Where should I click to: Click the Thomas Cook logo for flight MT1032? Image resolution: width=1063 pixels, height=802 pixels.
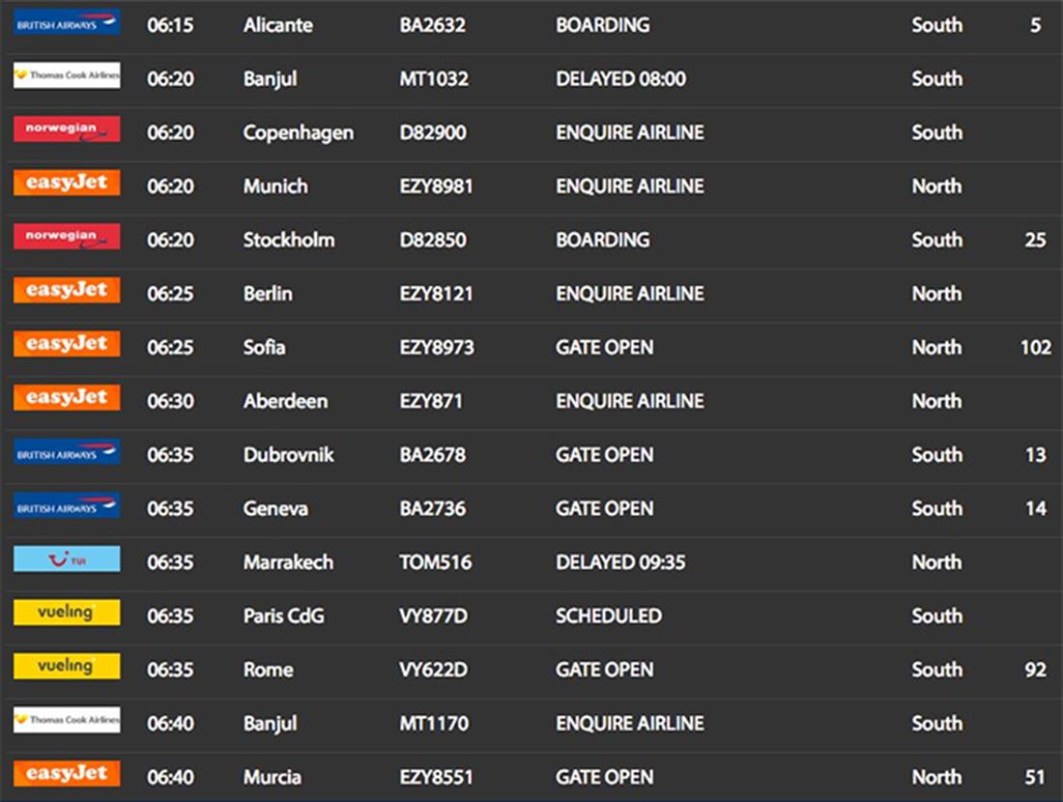tap(67, 76)
